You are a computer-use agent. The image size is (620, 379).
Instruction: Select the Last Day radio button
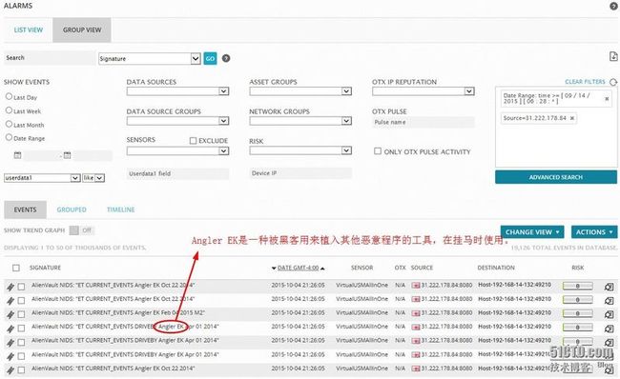(x=9, y=96)
